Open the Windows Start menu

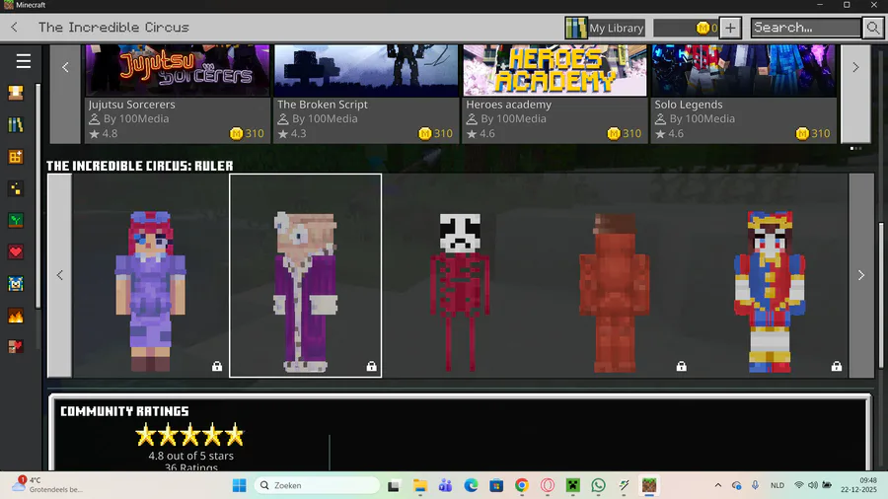pyautogui.click(x=240, y=485)
